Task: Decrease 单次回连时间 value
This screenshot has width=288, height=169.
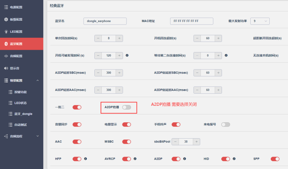Action: coord(98,38)
